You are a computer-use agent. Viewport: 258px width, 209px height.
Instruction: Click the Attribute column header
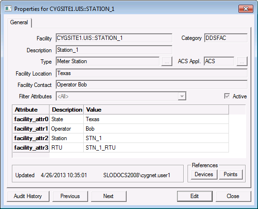(x=31, y=110)
